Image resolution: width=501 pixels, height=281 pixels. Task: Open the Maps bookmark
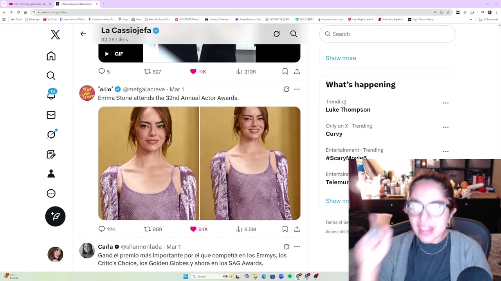pos(123,20)
